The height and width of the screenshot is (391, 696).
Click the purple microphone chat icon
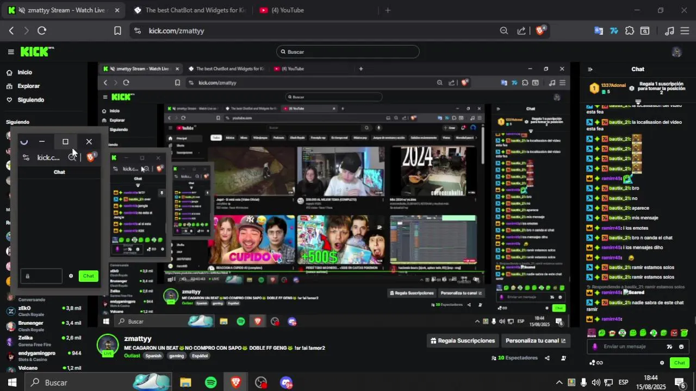(x=595, y=346)
